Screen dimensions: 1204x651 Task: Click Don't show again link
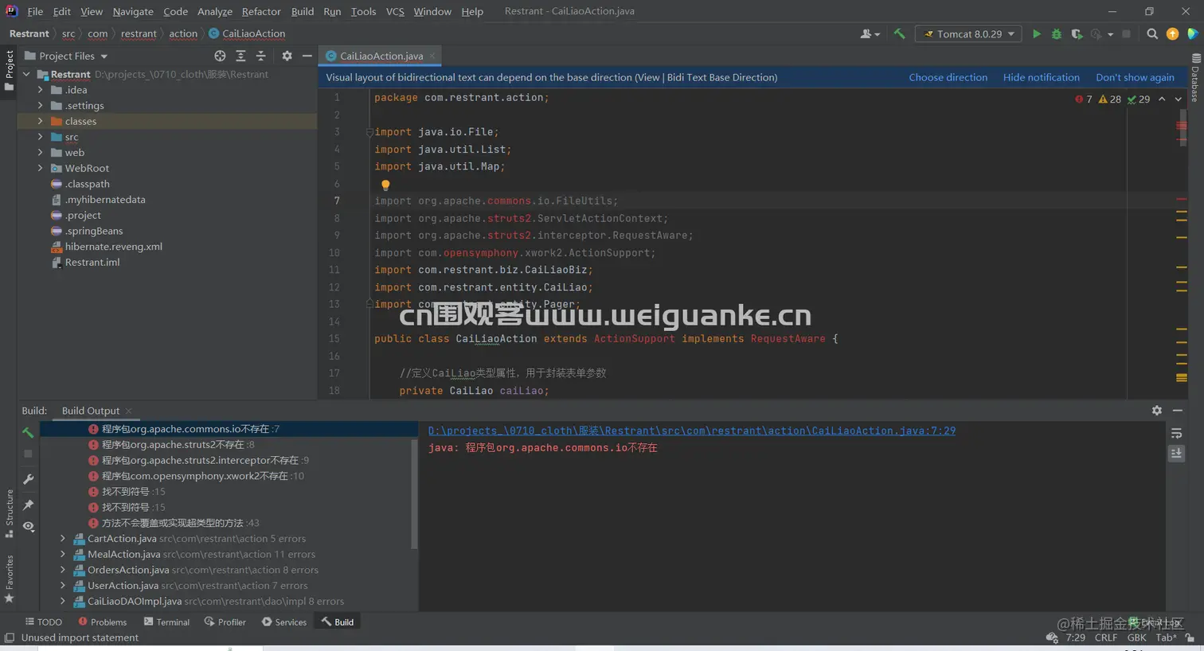1135,77
